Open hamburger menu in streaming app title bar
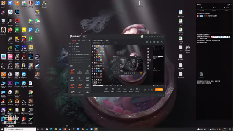 click(155, 36)
